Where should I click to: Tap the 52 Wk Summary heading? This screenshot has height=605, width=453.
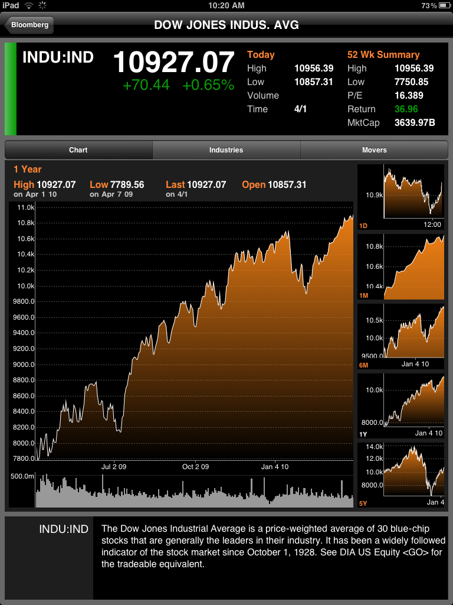click(x=383, y=54)
